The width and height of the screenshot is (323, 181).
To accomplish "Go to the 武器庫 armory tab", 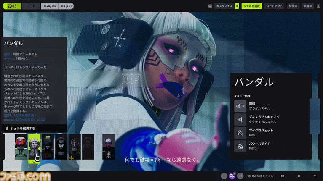I will pos(308,6).
